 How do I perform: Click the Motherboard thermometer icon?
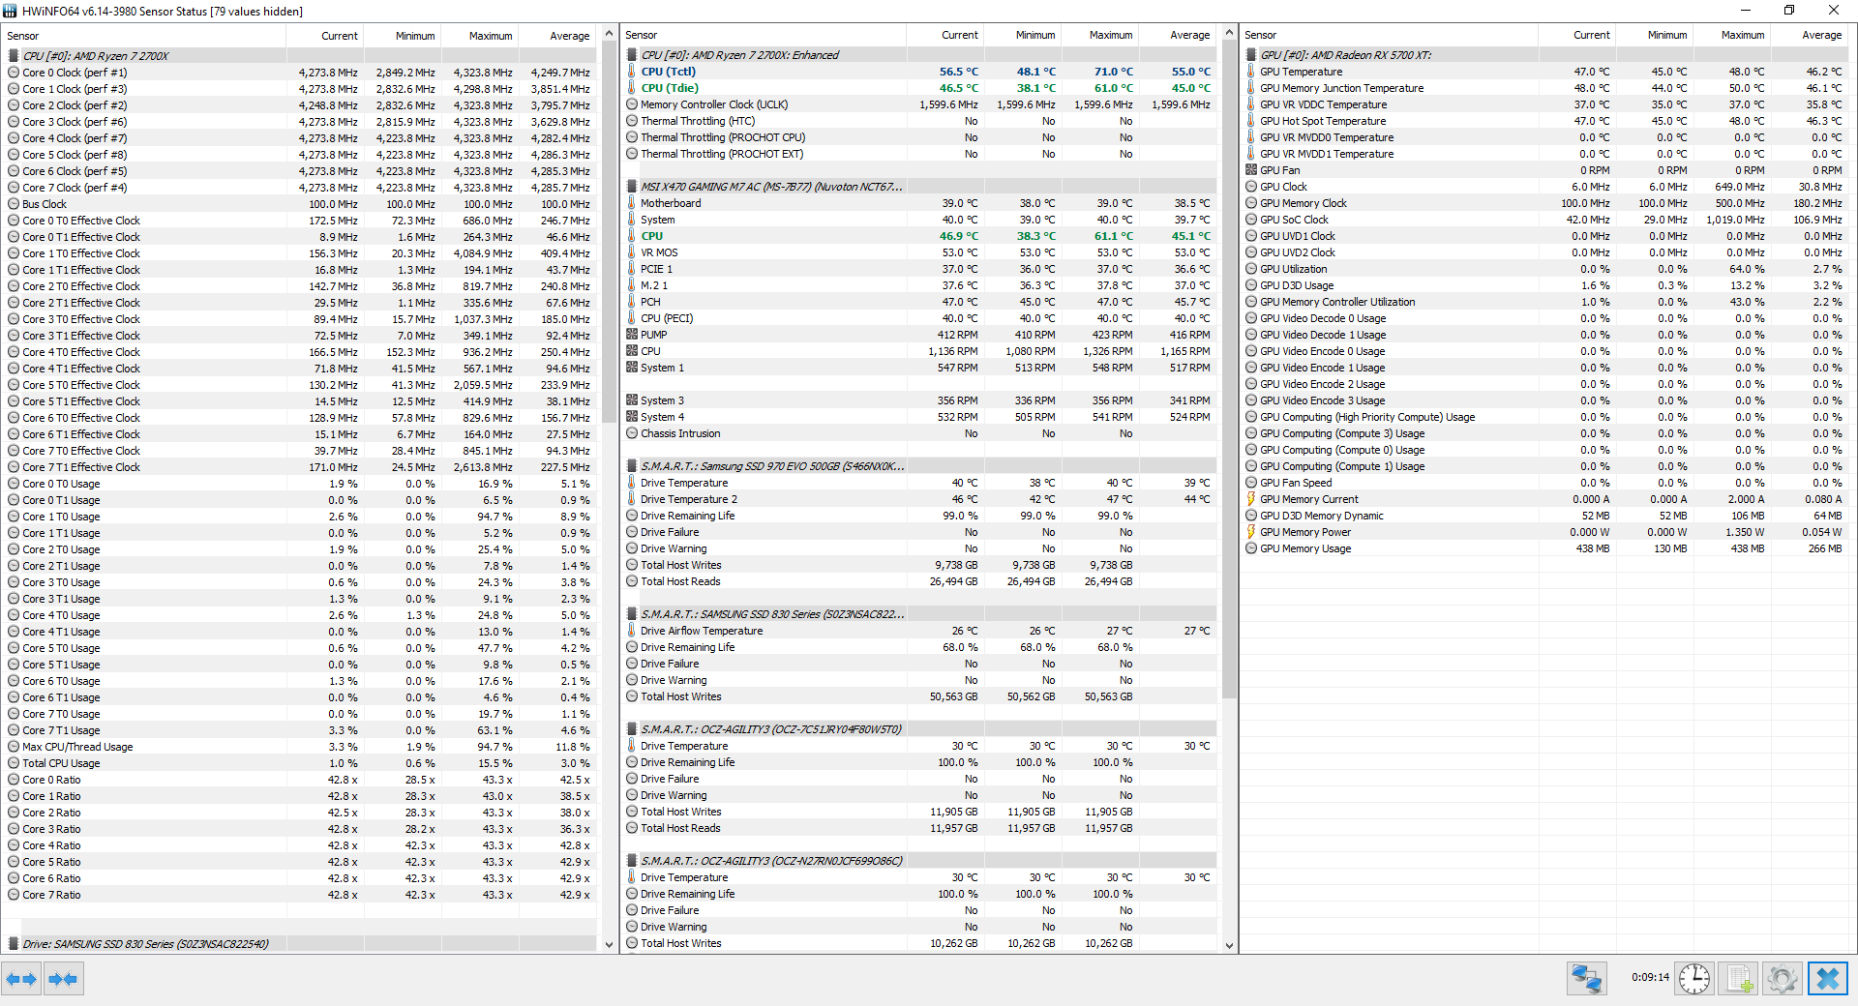(632, 203)
